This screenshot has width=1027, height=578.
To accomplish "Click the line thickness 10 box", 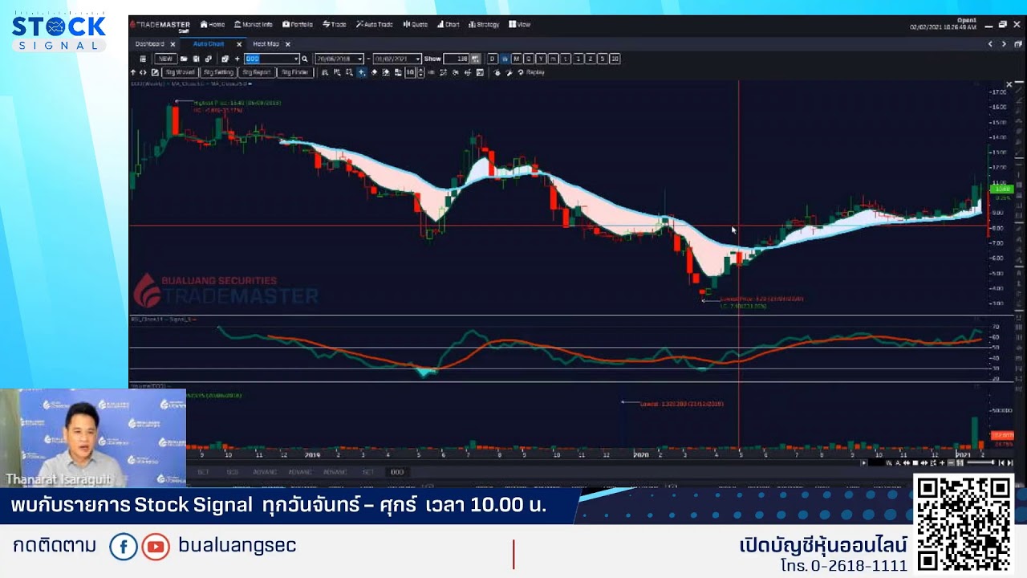I will [x=409, y=72].
